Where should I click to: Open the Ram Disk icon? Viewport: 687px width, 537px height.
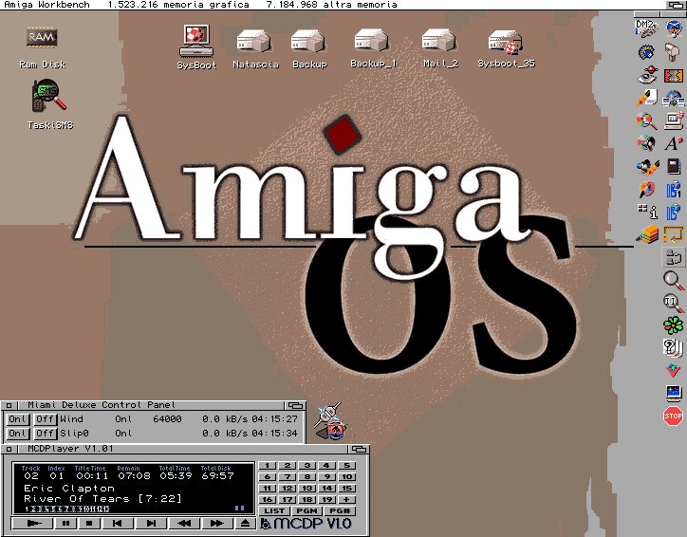coord(42,47)
